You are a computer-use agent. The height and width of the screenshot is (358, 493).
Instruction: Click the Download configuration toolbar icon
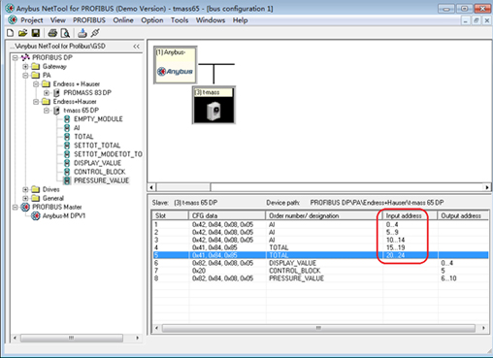(x=82, y=33)
